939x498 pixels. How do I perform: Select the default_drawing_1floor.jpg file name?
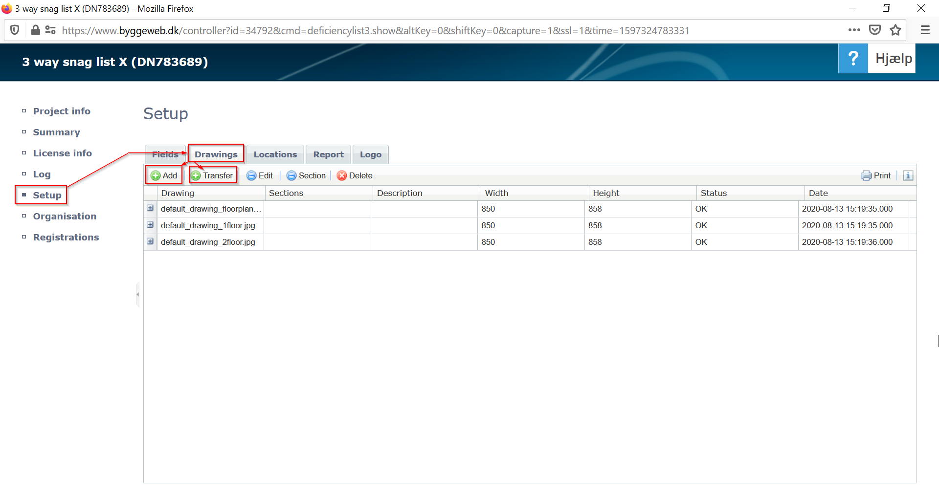tap(208, 225)
